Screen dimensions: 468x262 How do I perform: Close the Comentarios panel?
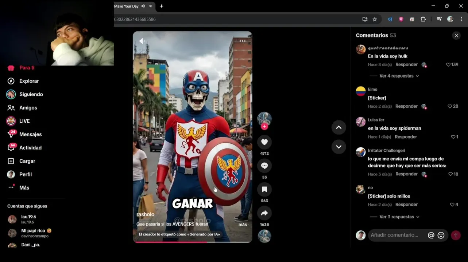(456, 35)
